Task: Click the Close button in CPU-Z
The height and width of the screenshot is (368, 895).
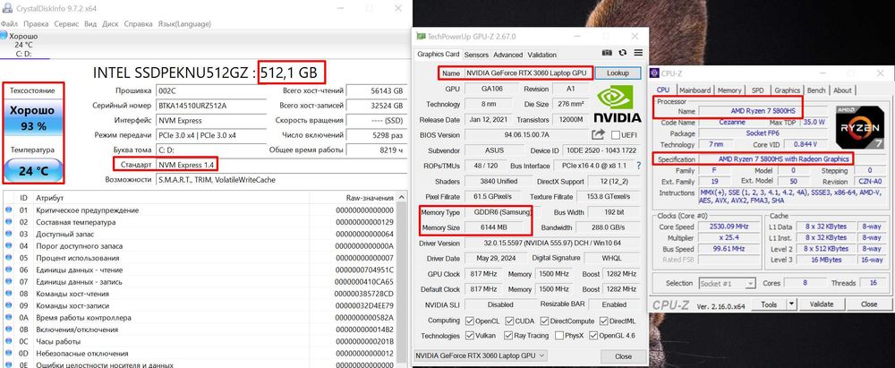Action: tap(869, 304)
